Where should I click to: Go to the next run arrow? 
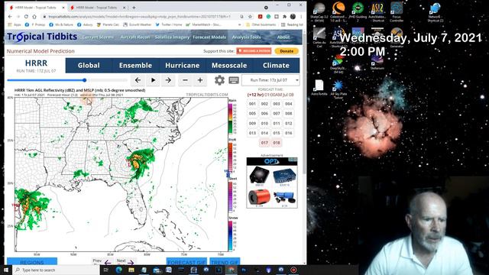click(131, 263)
